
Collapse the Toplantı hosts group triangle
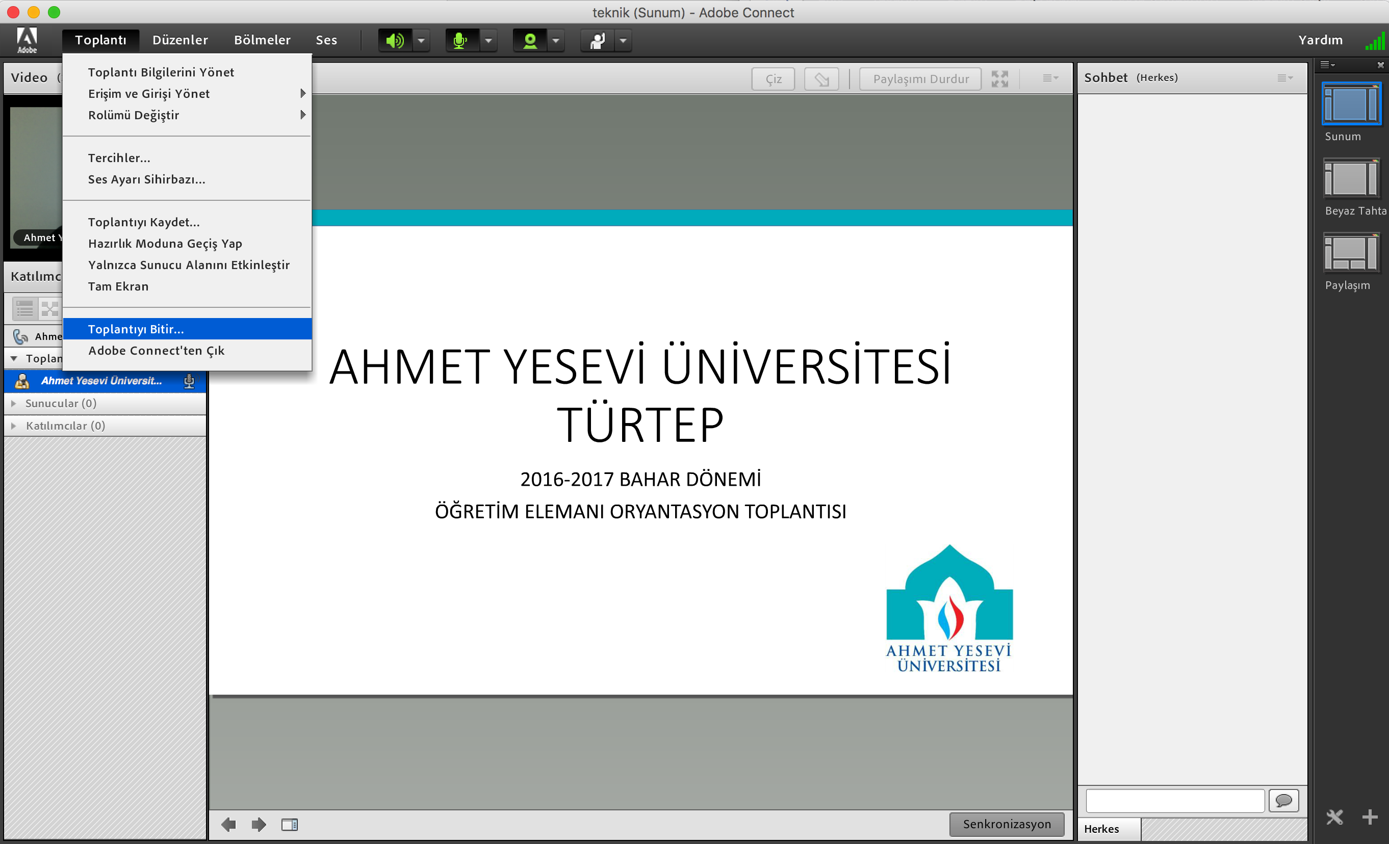pyautogui.click(x=14, y=358)
